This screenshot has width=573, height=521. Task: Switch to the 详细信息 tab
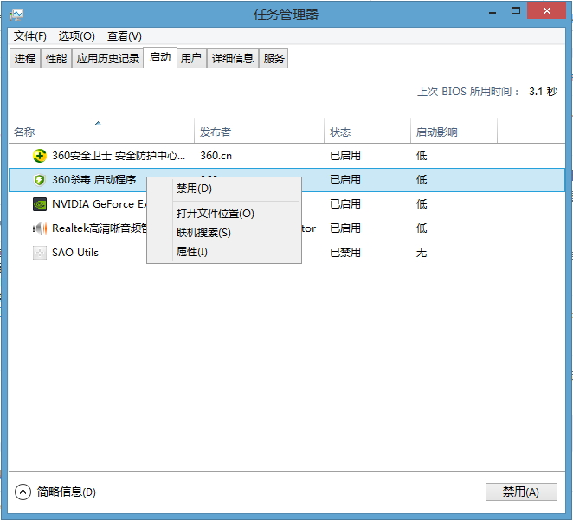click(x=233, y=59)
